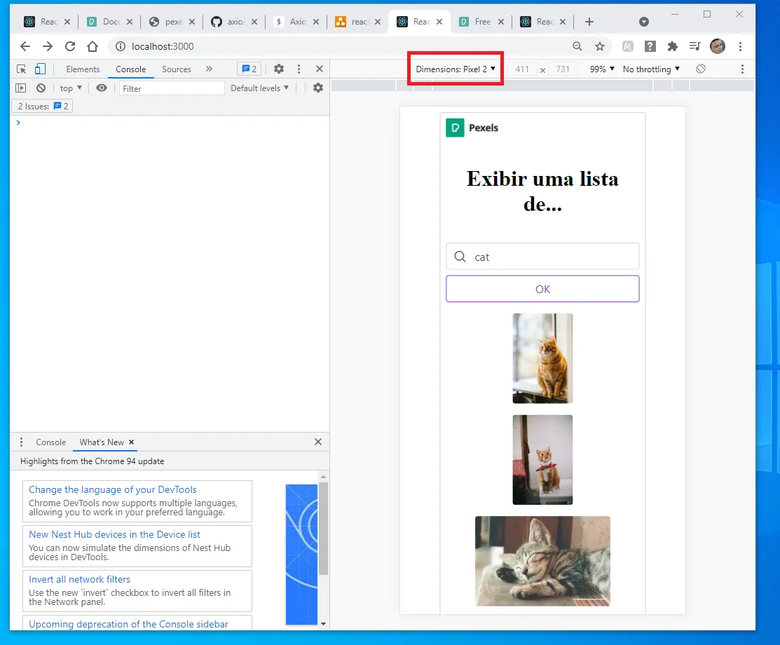Open a new browser tab
Viewport: 780px width, 645px height.
[589, 22]
